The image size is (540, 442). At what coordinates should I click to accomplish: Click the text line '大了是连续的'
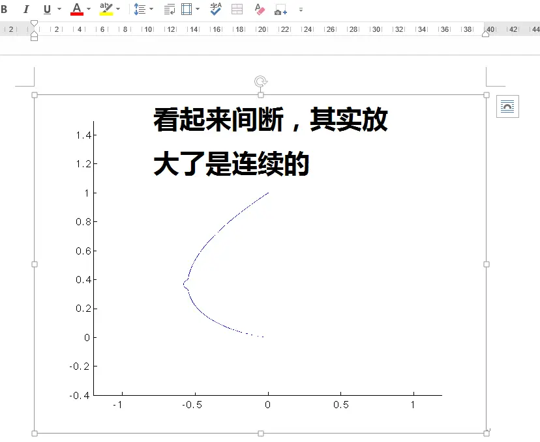click(231, 163)
